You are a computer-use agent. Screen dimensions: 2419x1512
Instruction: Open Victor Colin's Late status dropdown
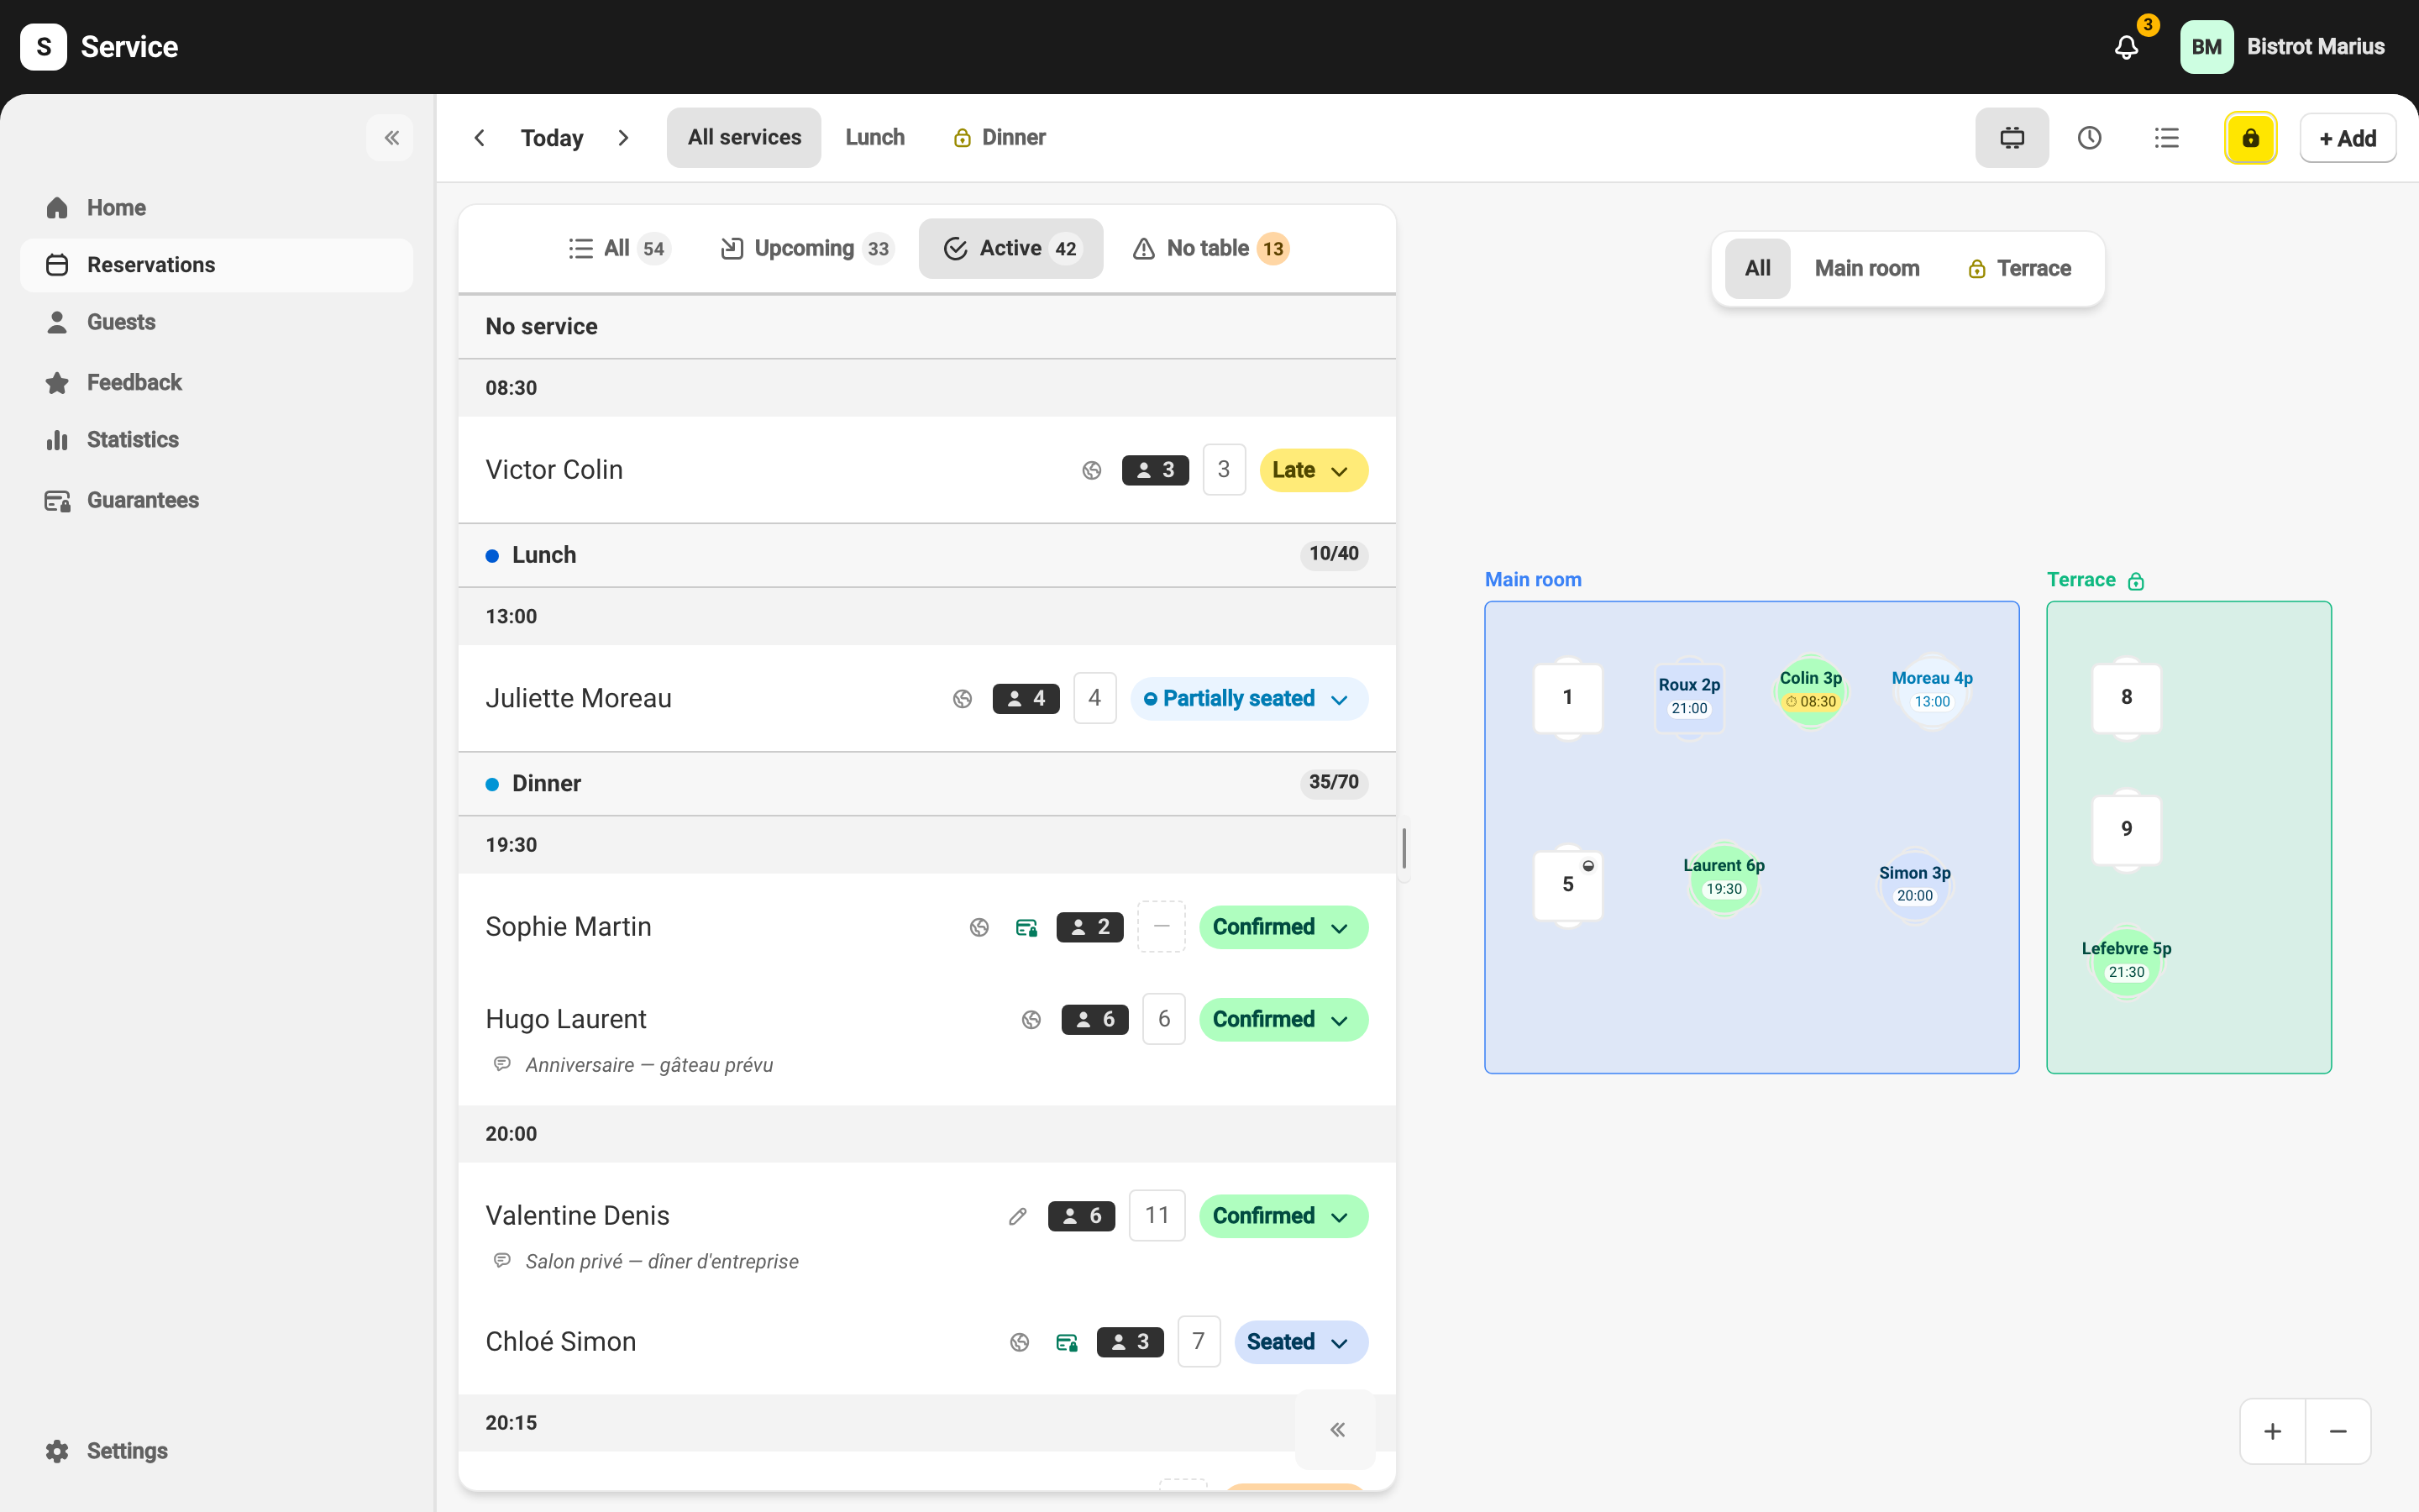click(1314, 470)
